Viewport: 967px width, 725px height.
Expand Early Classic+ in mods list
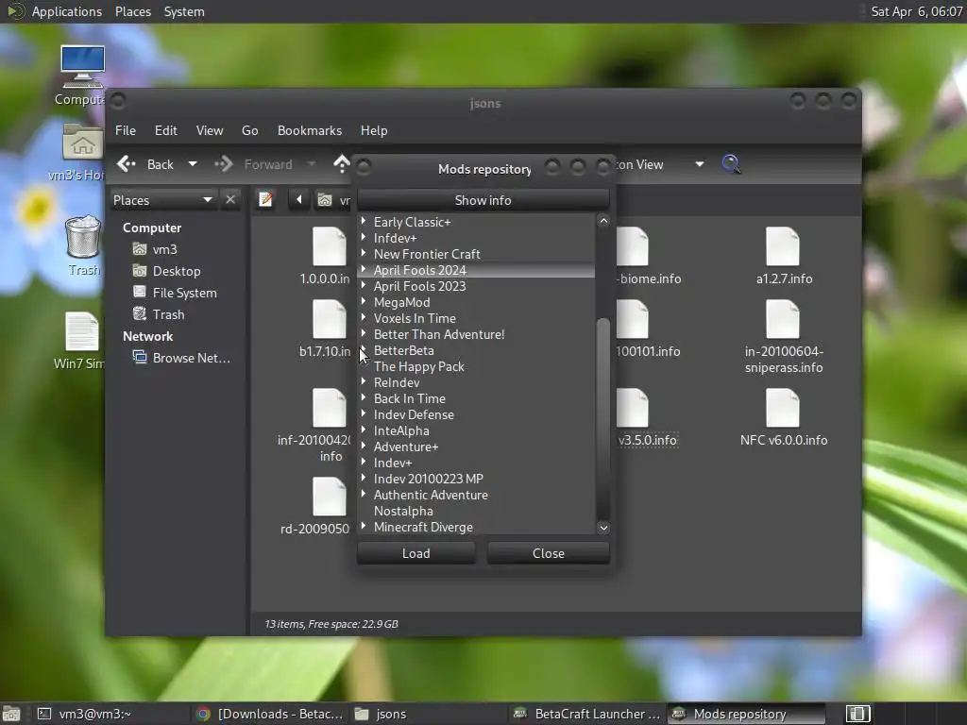click(364, 221)
